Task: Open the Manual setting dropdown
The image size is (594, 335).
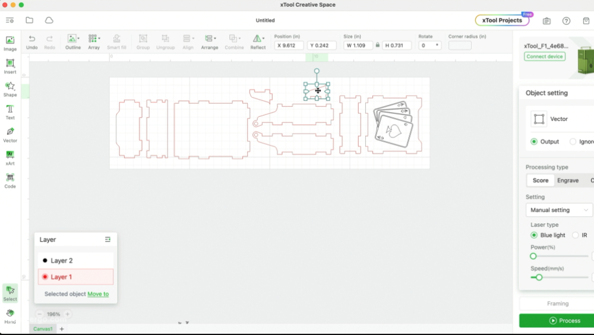Action: (x=558, y=210)
